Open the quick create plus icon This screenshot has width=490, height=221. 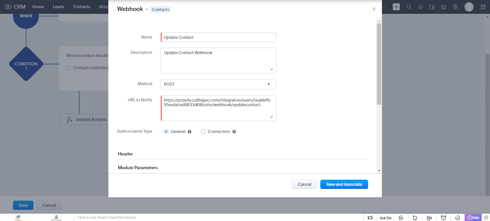click(x=396, y=7)
